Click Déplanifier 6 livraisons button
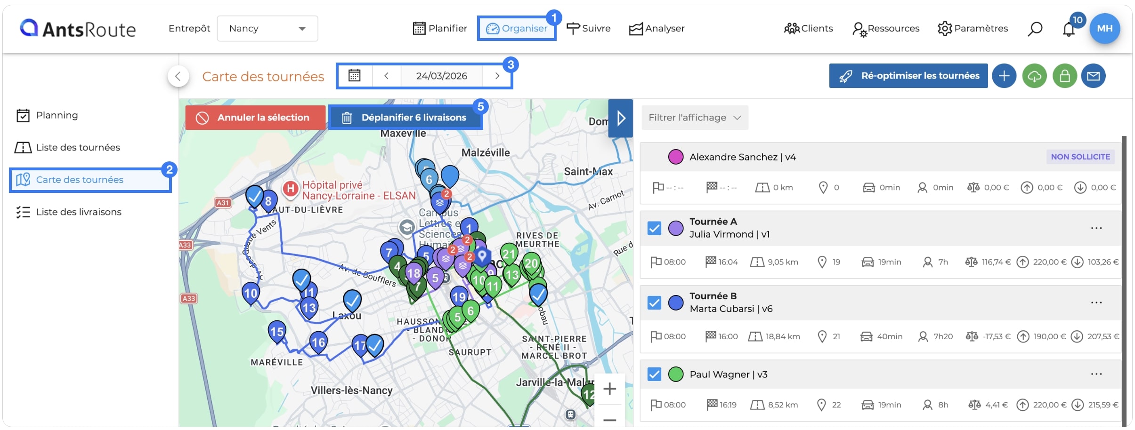 [x=405, y=118]
